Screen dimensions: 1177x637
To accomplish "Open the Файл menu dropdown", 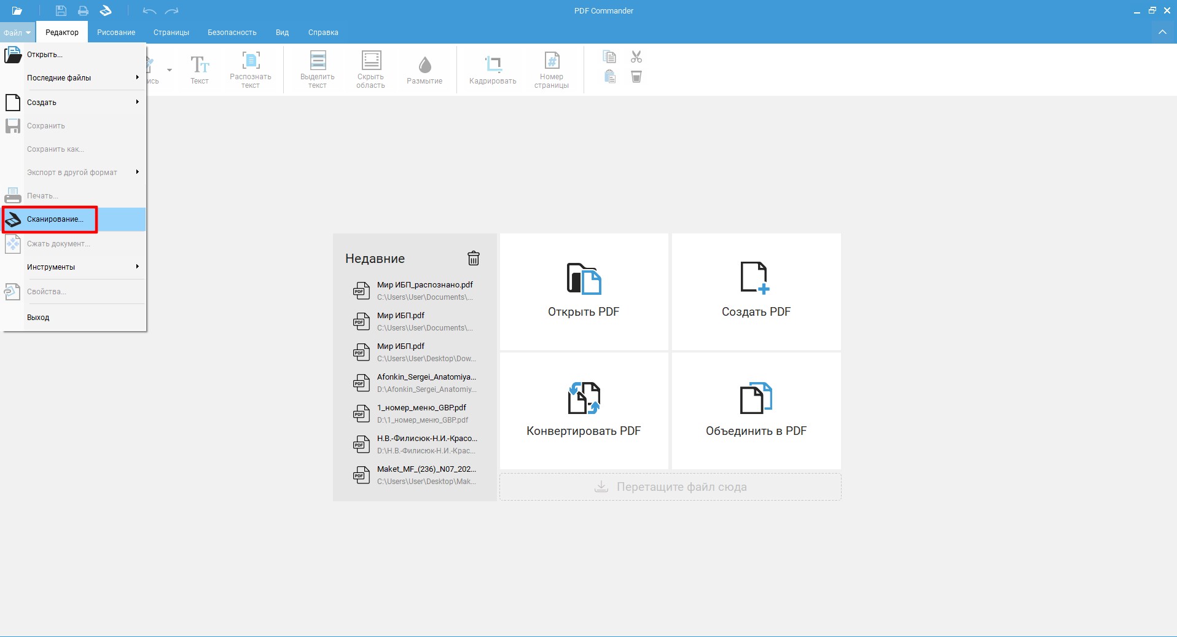I will pyautogui.click(x=17, y=33).
